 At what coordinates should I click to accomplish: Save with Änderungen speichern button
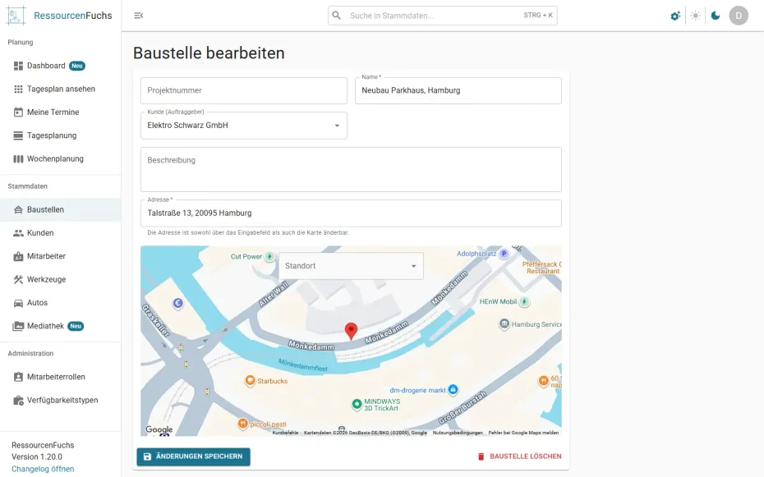tap(193, 456)
